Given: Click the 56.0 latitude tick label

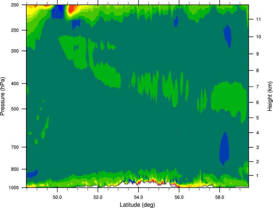Looking at the screenshot, I should 179,197.
